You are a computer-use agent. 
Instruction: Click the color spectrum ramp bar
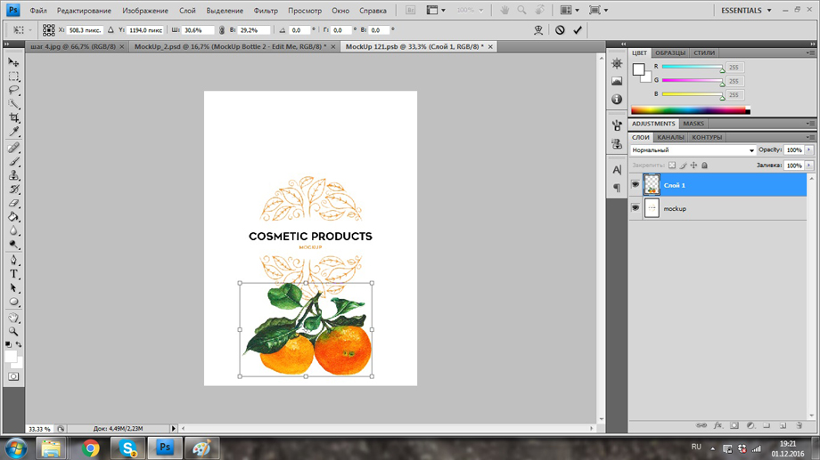click(690, 111)
